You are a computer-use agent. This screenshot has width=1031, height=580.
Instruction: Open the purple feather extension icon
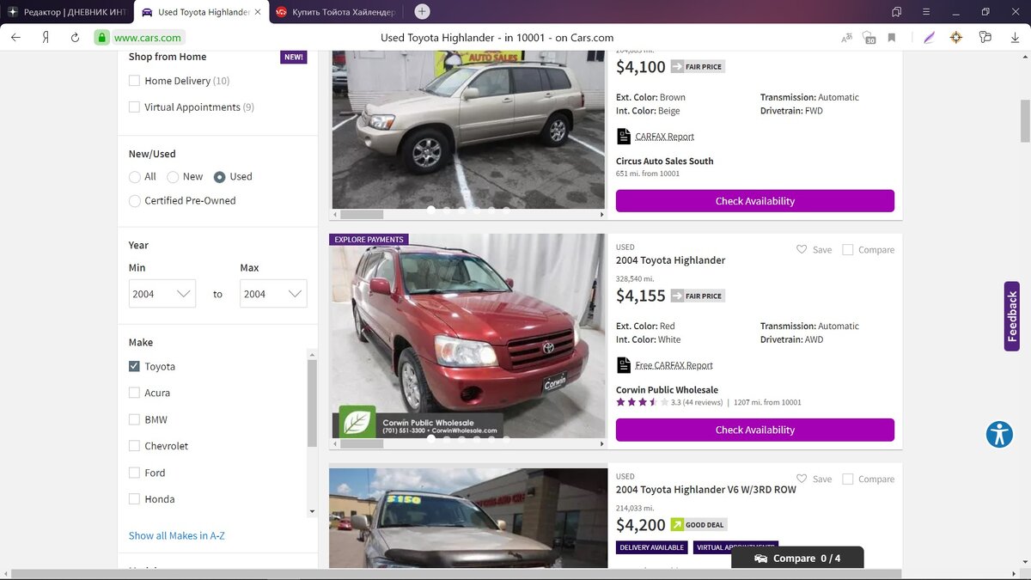(929, 37)
